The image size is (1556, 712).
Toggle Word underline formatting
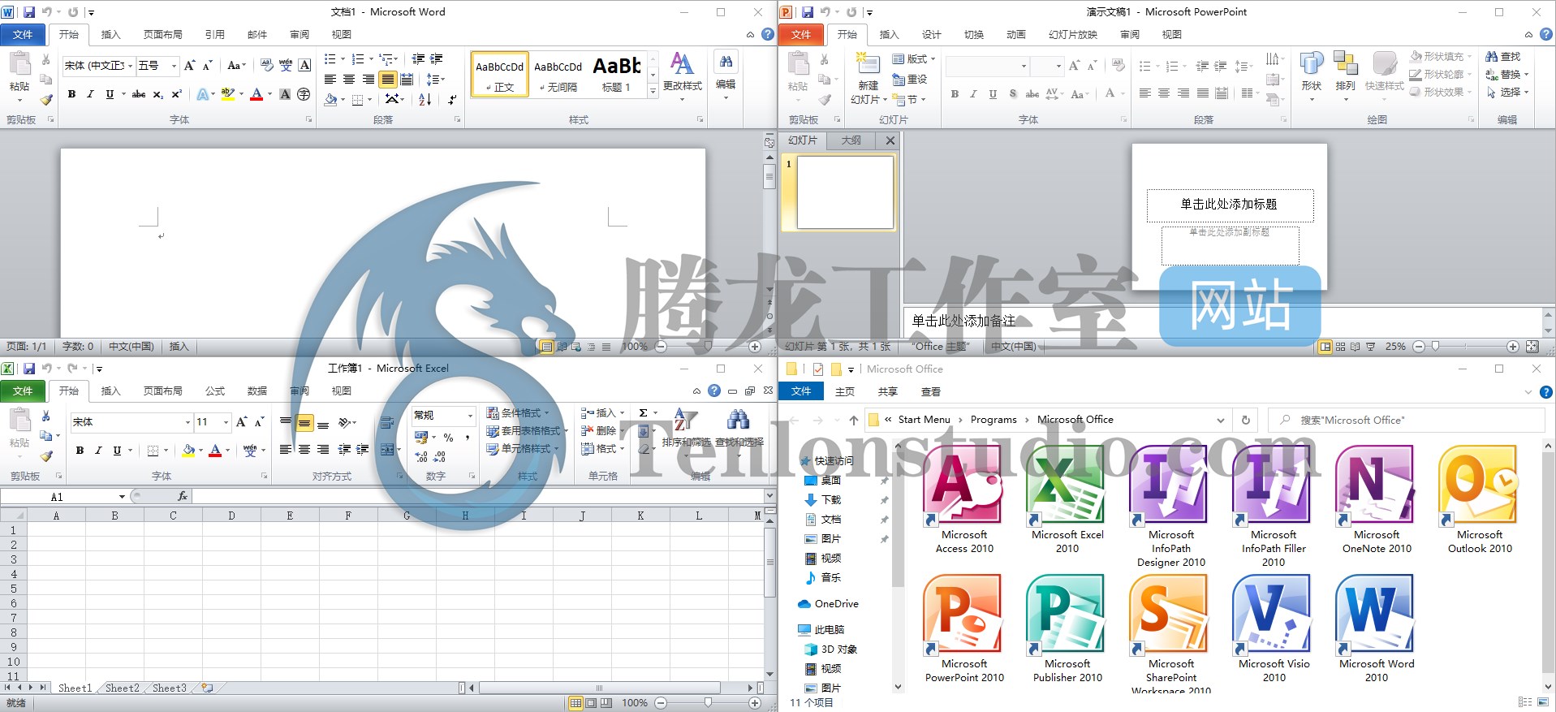110,94
